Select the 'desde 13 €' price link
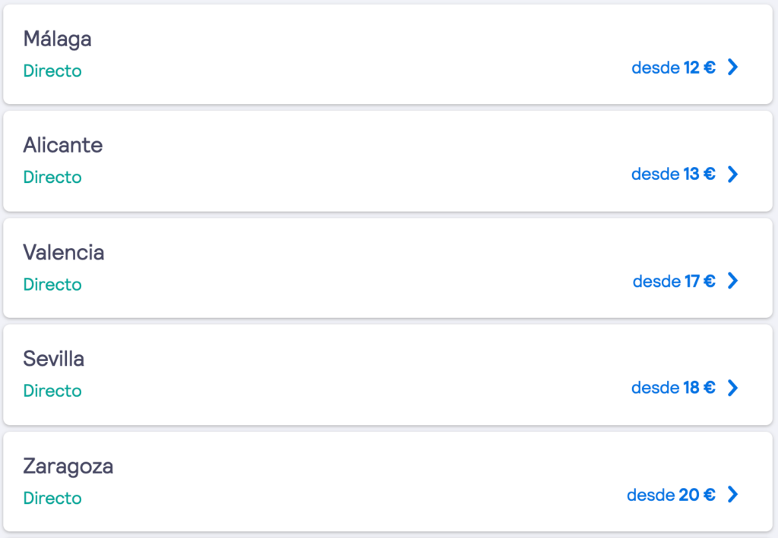This screenshot has height=538, width=778. tap(673, 174)
